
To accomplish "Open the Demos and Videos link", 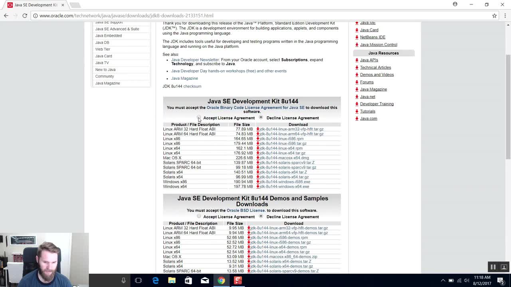I will point(377,75).
